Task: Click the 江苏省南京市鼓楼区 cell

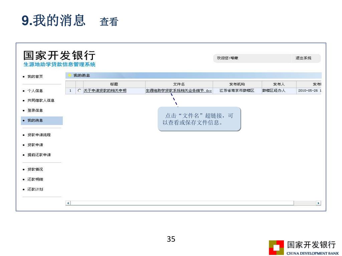Action: click(237, 91)
